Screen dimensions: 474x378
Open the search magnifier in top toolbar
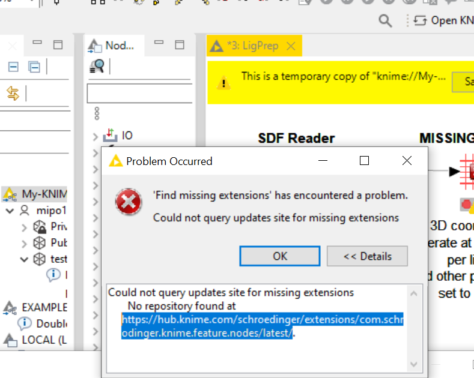pos(385,21)
